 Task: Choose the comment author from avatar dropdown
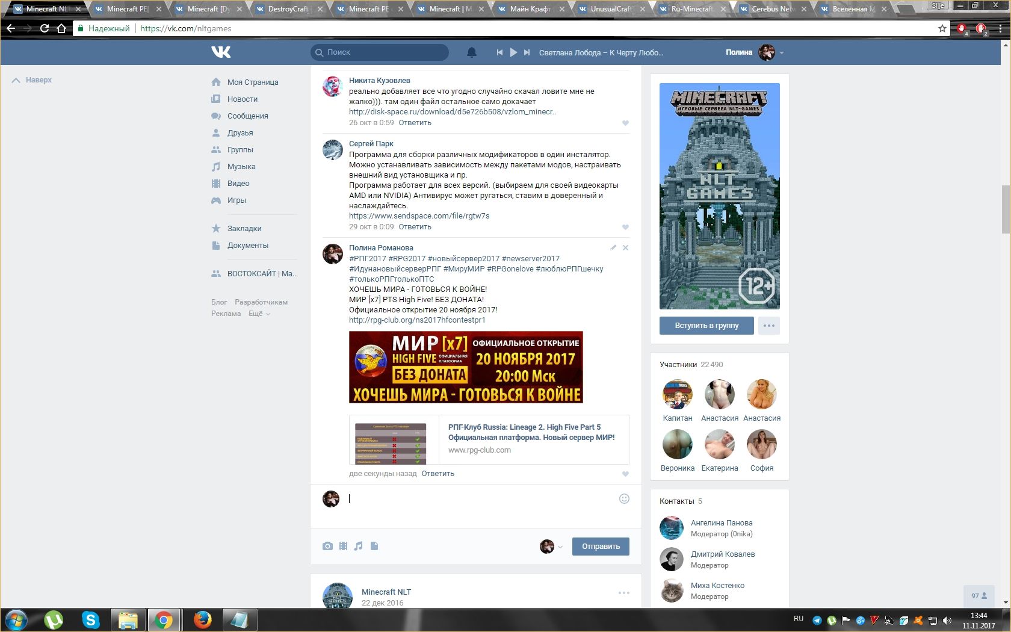pos(551,547)
